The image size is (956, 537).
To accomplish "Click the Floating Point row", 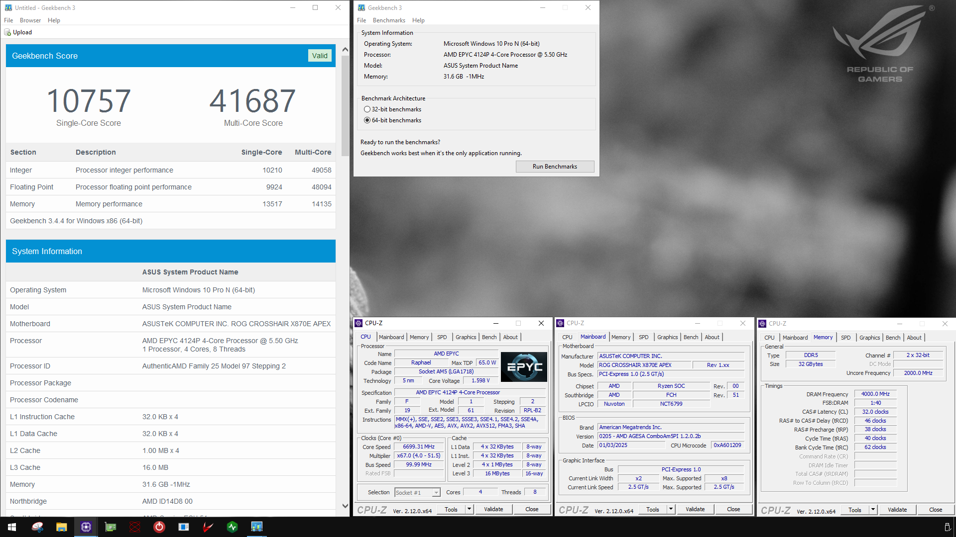I will (x=171, y=187).
